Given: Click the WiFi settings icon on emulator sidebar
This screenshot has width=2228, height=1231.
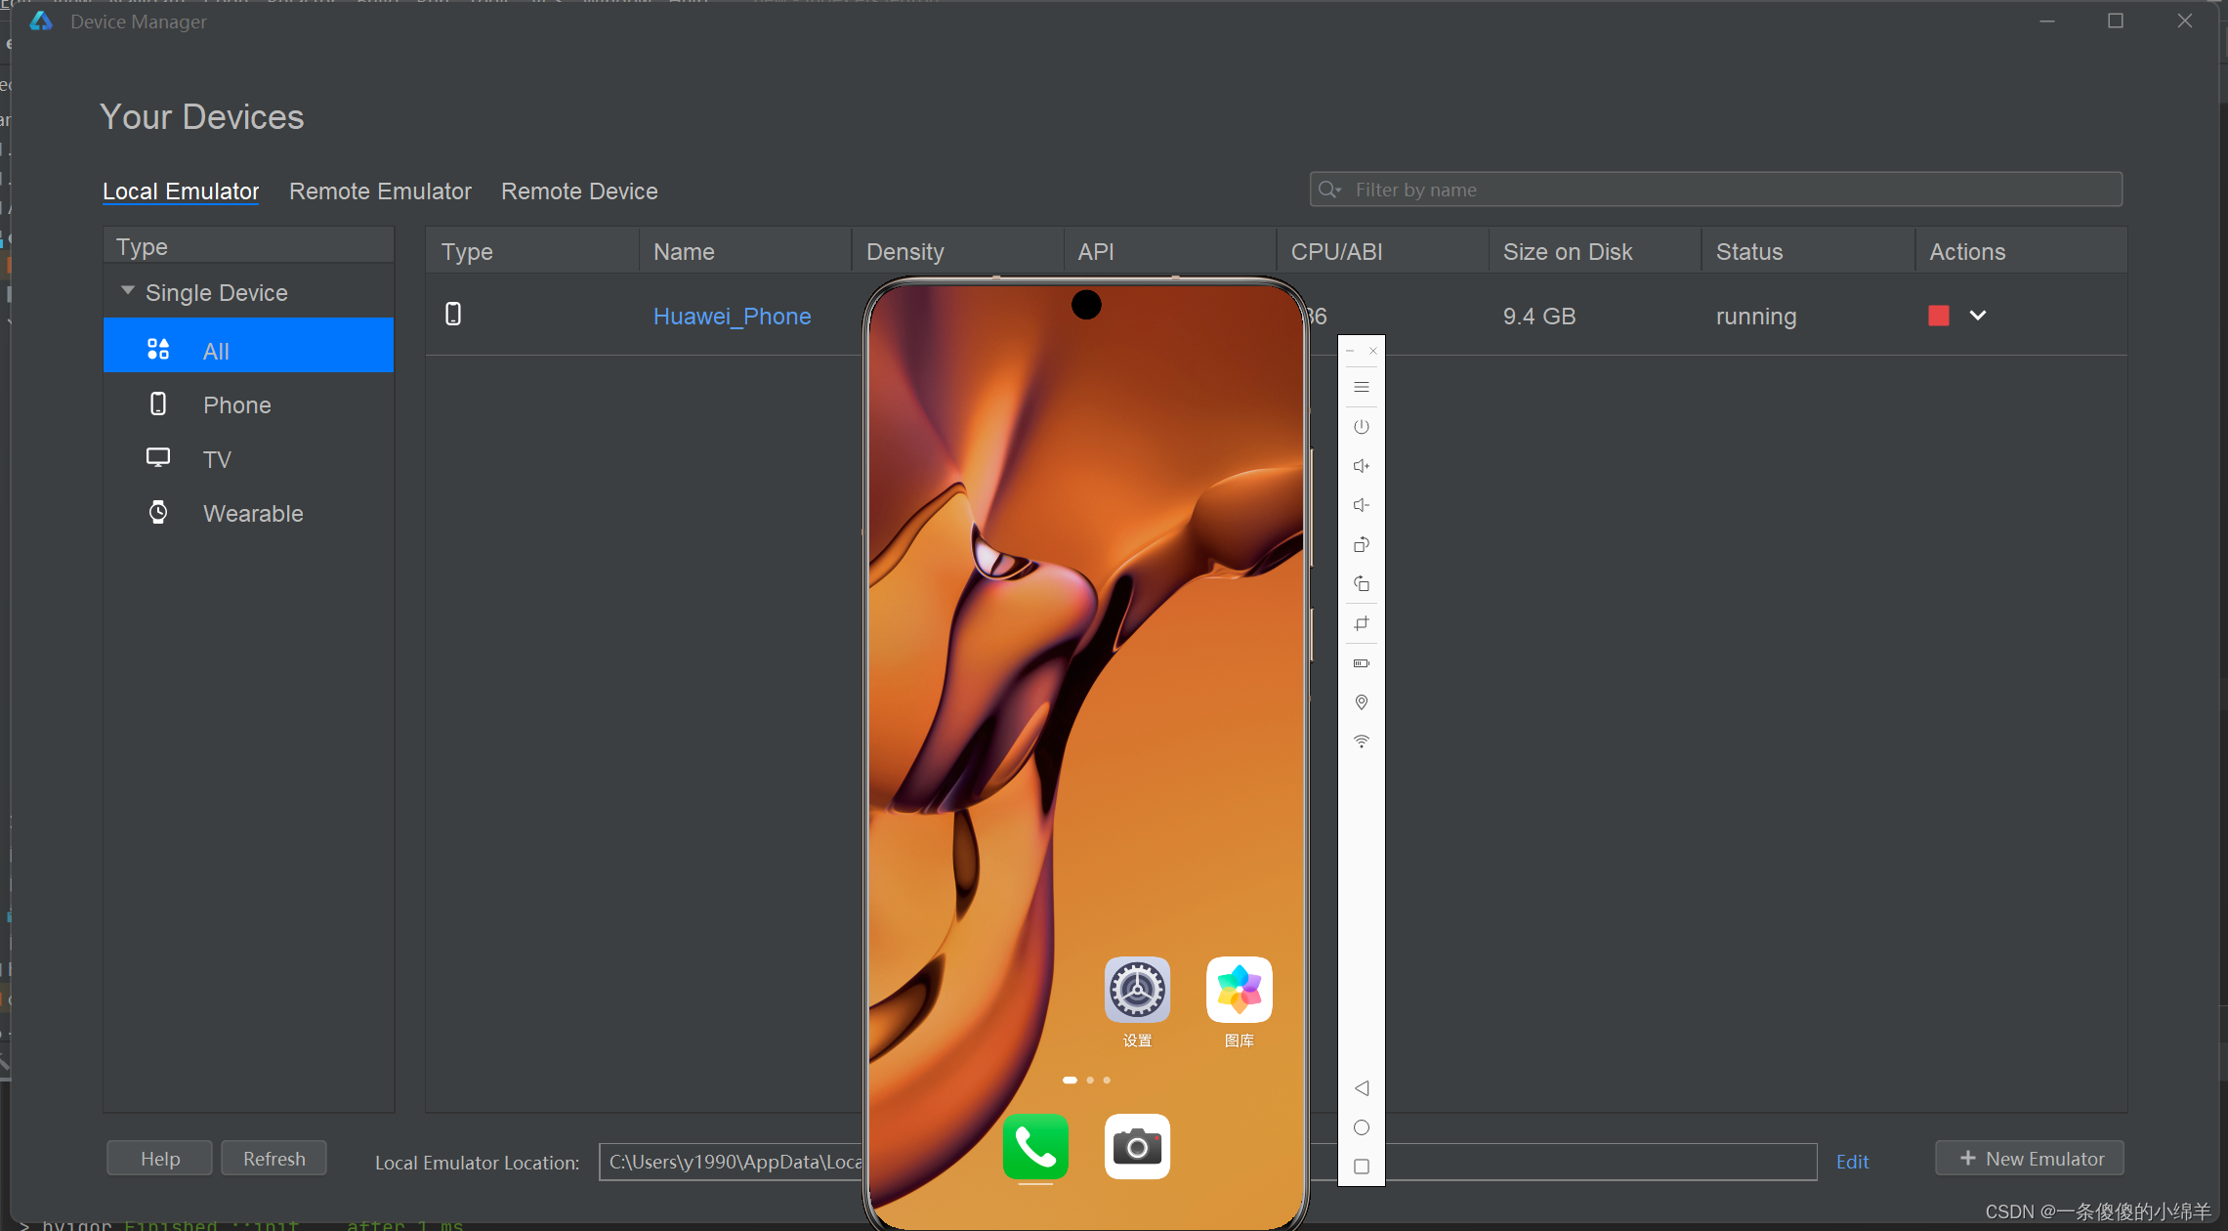Looking at the screenshot, I should click(1360, 742).
